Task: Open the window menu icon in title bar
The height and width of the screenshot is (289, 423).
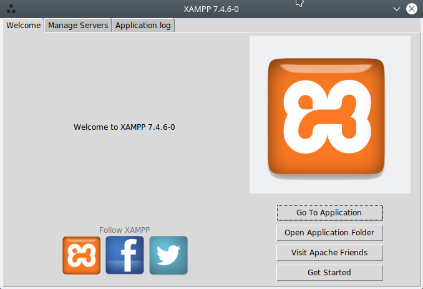Action: 11,9
